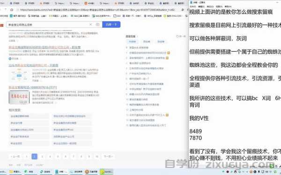Refresh the hot search list
The height and width of the screenshot is (175, 281).
[x=181, y=36]
